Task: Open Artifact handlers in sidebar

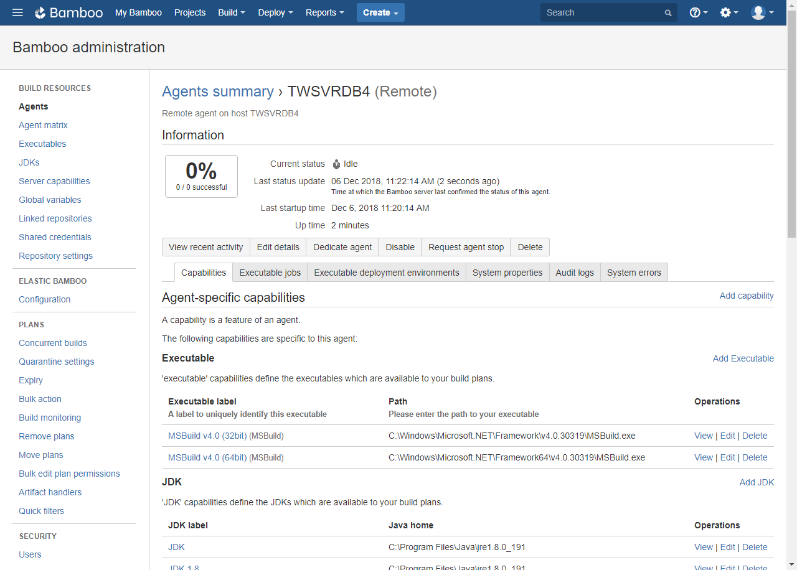Action: click(50, 492)
